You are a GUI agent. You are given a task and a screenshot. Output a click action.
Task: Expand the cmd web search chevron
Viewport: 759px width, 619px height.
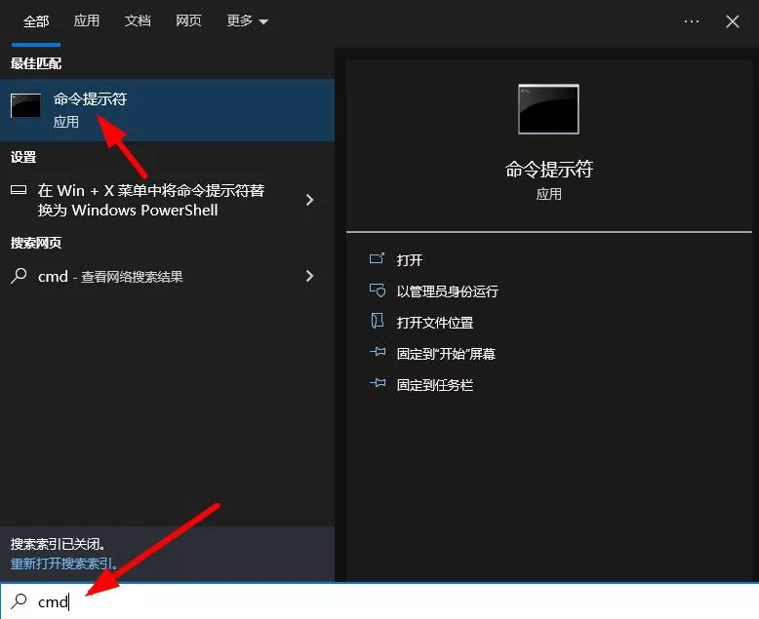click(x=310, y=276)
